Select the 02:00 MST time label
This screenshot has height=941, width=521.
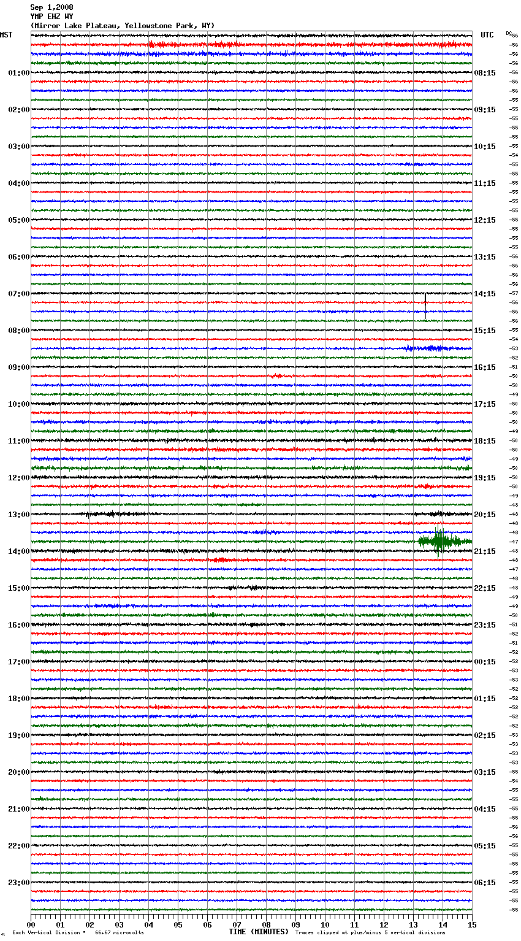click(x=19, y=110)
